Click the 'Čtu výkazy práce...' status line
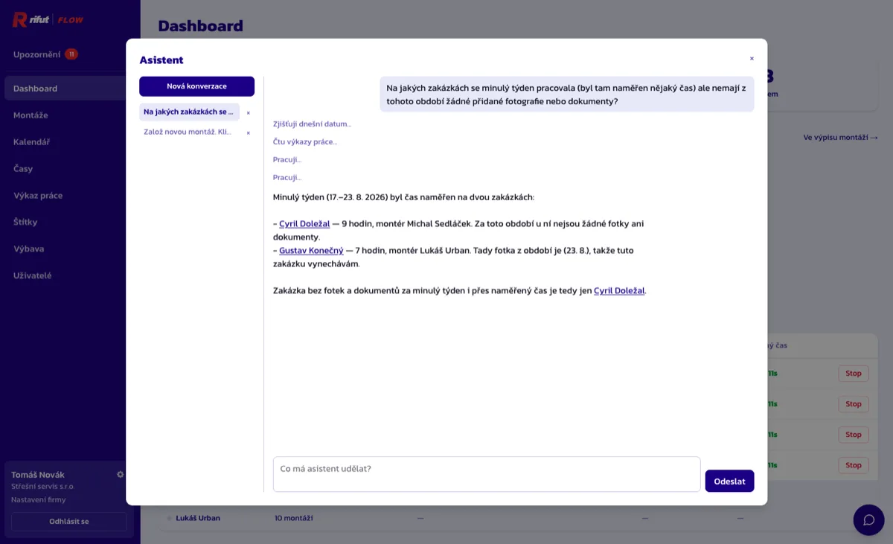The height and width of the screenshot is (544, 893). click(305, 142)
